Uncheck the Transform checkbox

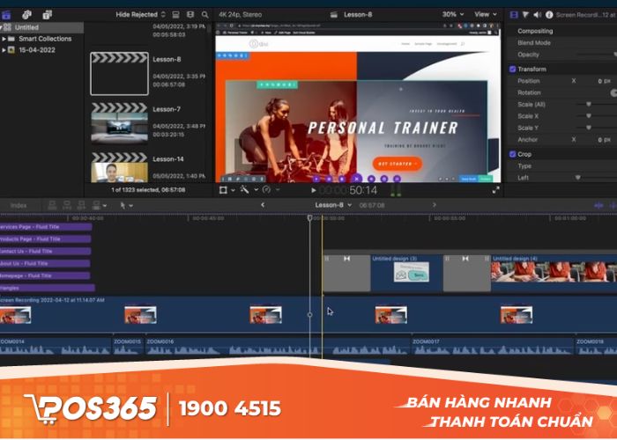(512, 70)
